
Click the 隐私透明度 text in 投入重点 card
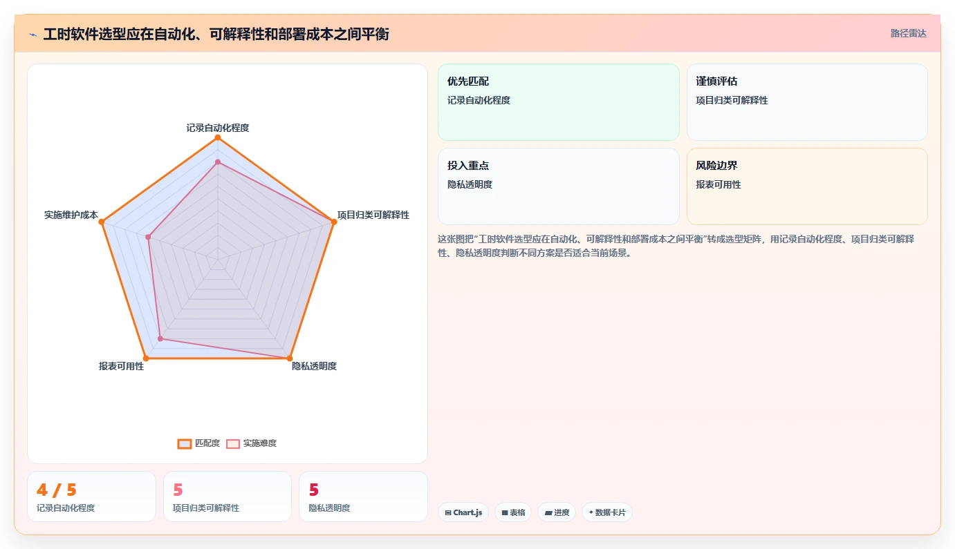[x=470, y=184]
